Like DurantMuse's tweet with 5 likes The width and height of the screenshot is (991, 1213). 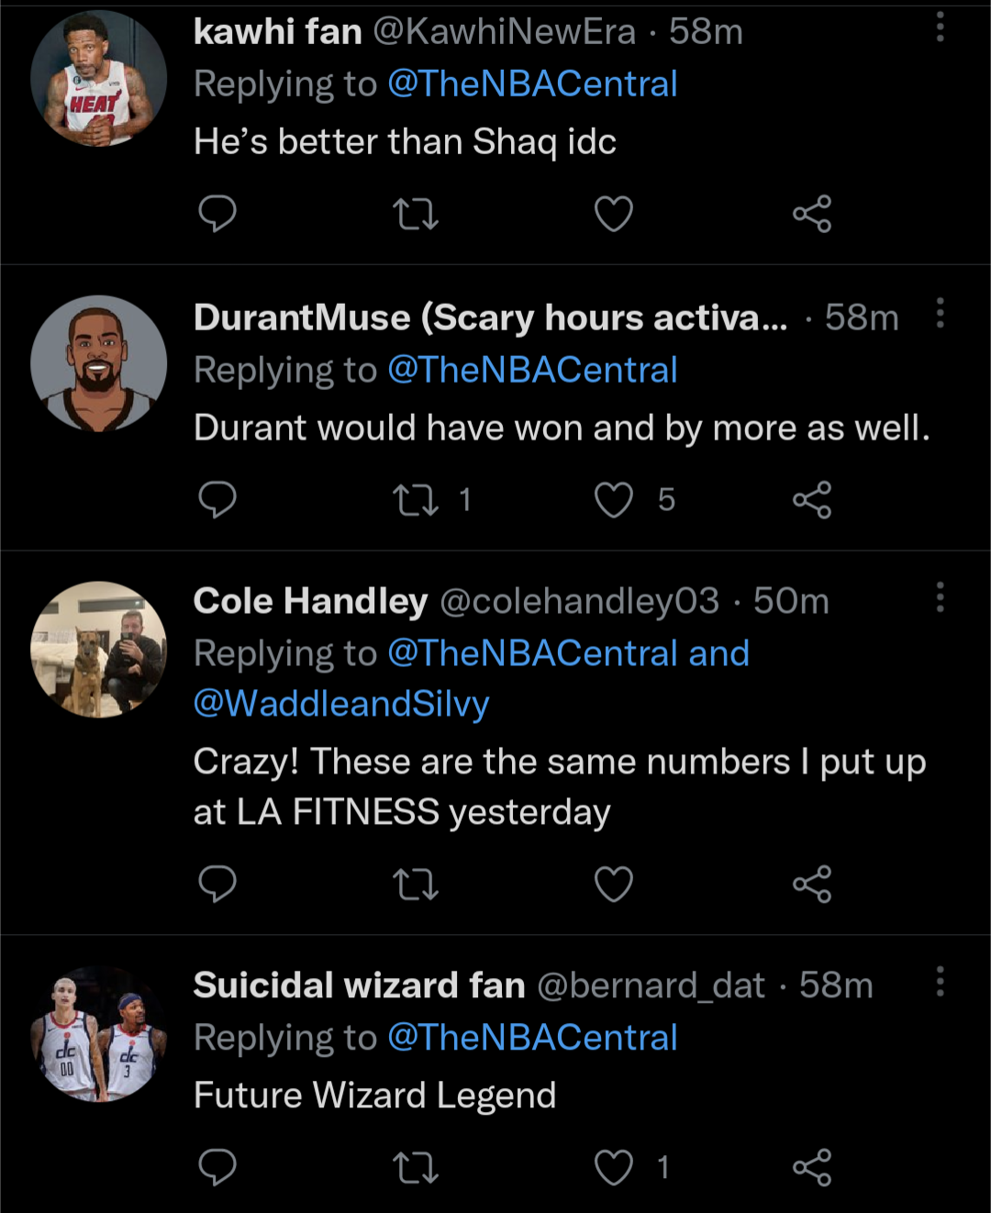[613, 500]
